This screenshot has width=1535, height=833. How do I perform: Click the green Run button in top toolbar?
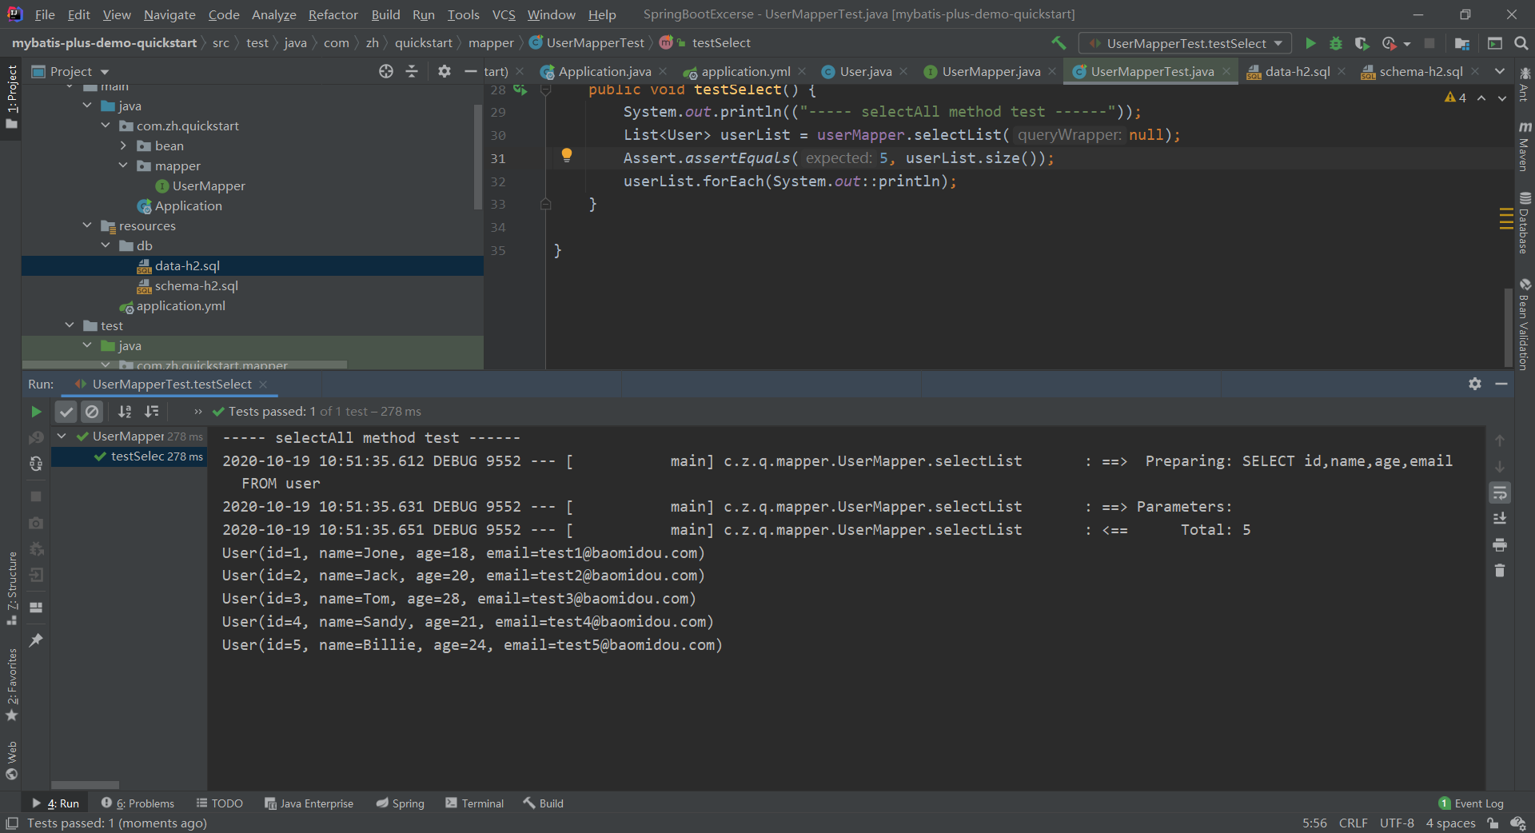coord(1310,43)
